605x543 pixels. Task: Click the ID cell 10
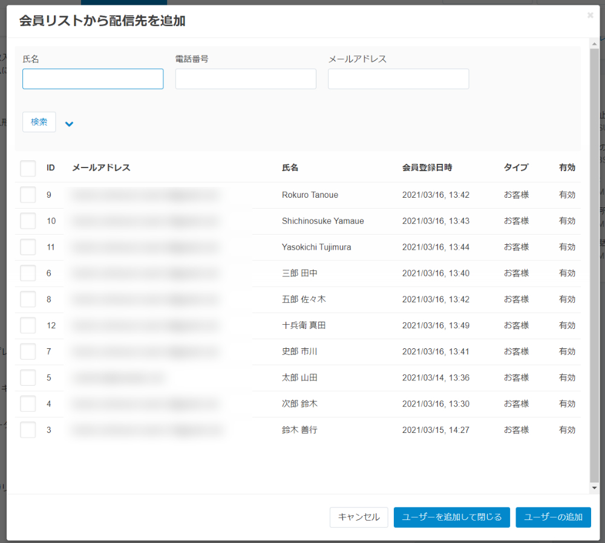(51, 221)
